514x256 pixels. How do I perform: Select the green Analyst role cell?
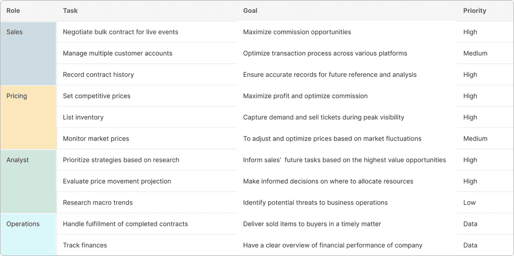pyautogui.click(x=28, y=181)
